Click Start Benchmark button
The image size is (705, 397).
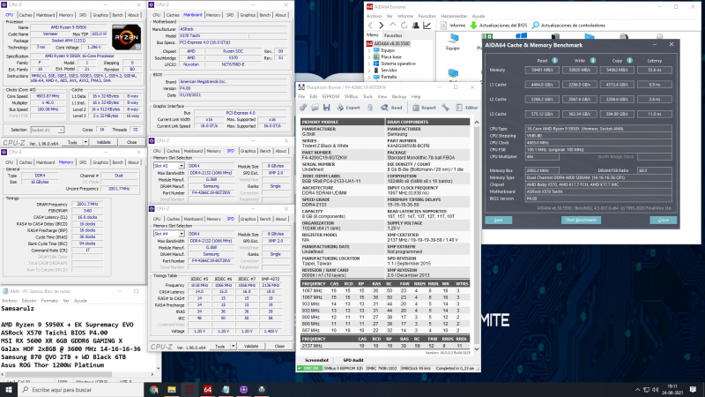[x=581, y=220]
